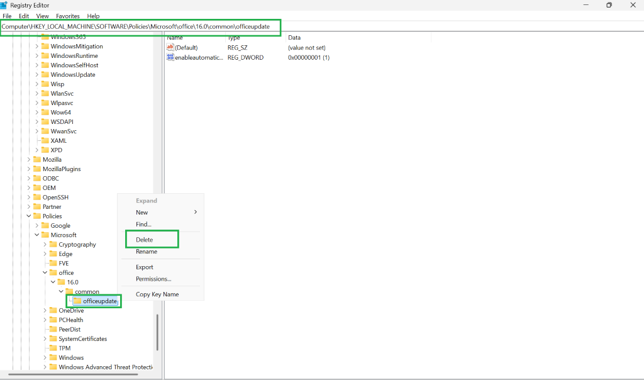644x380 pixels.
Task: Click the WindowsMitigation folder icon
Action: [45, 47]
